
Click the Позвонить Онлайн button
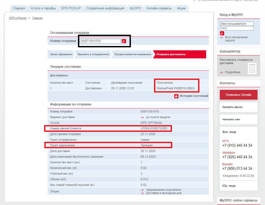point(238,95)
